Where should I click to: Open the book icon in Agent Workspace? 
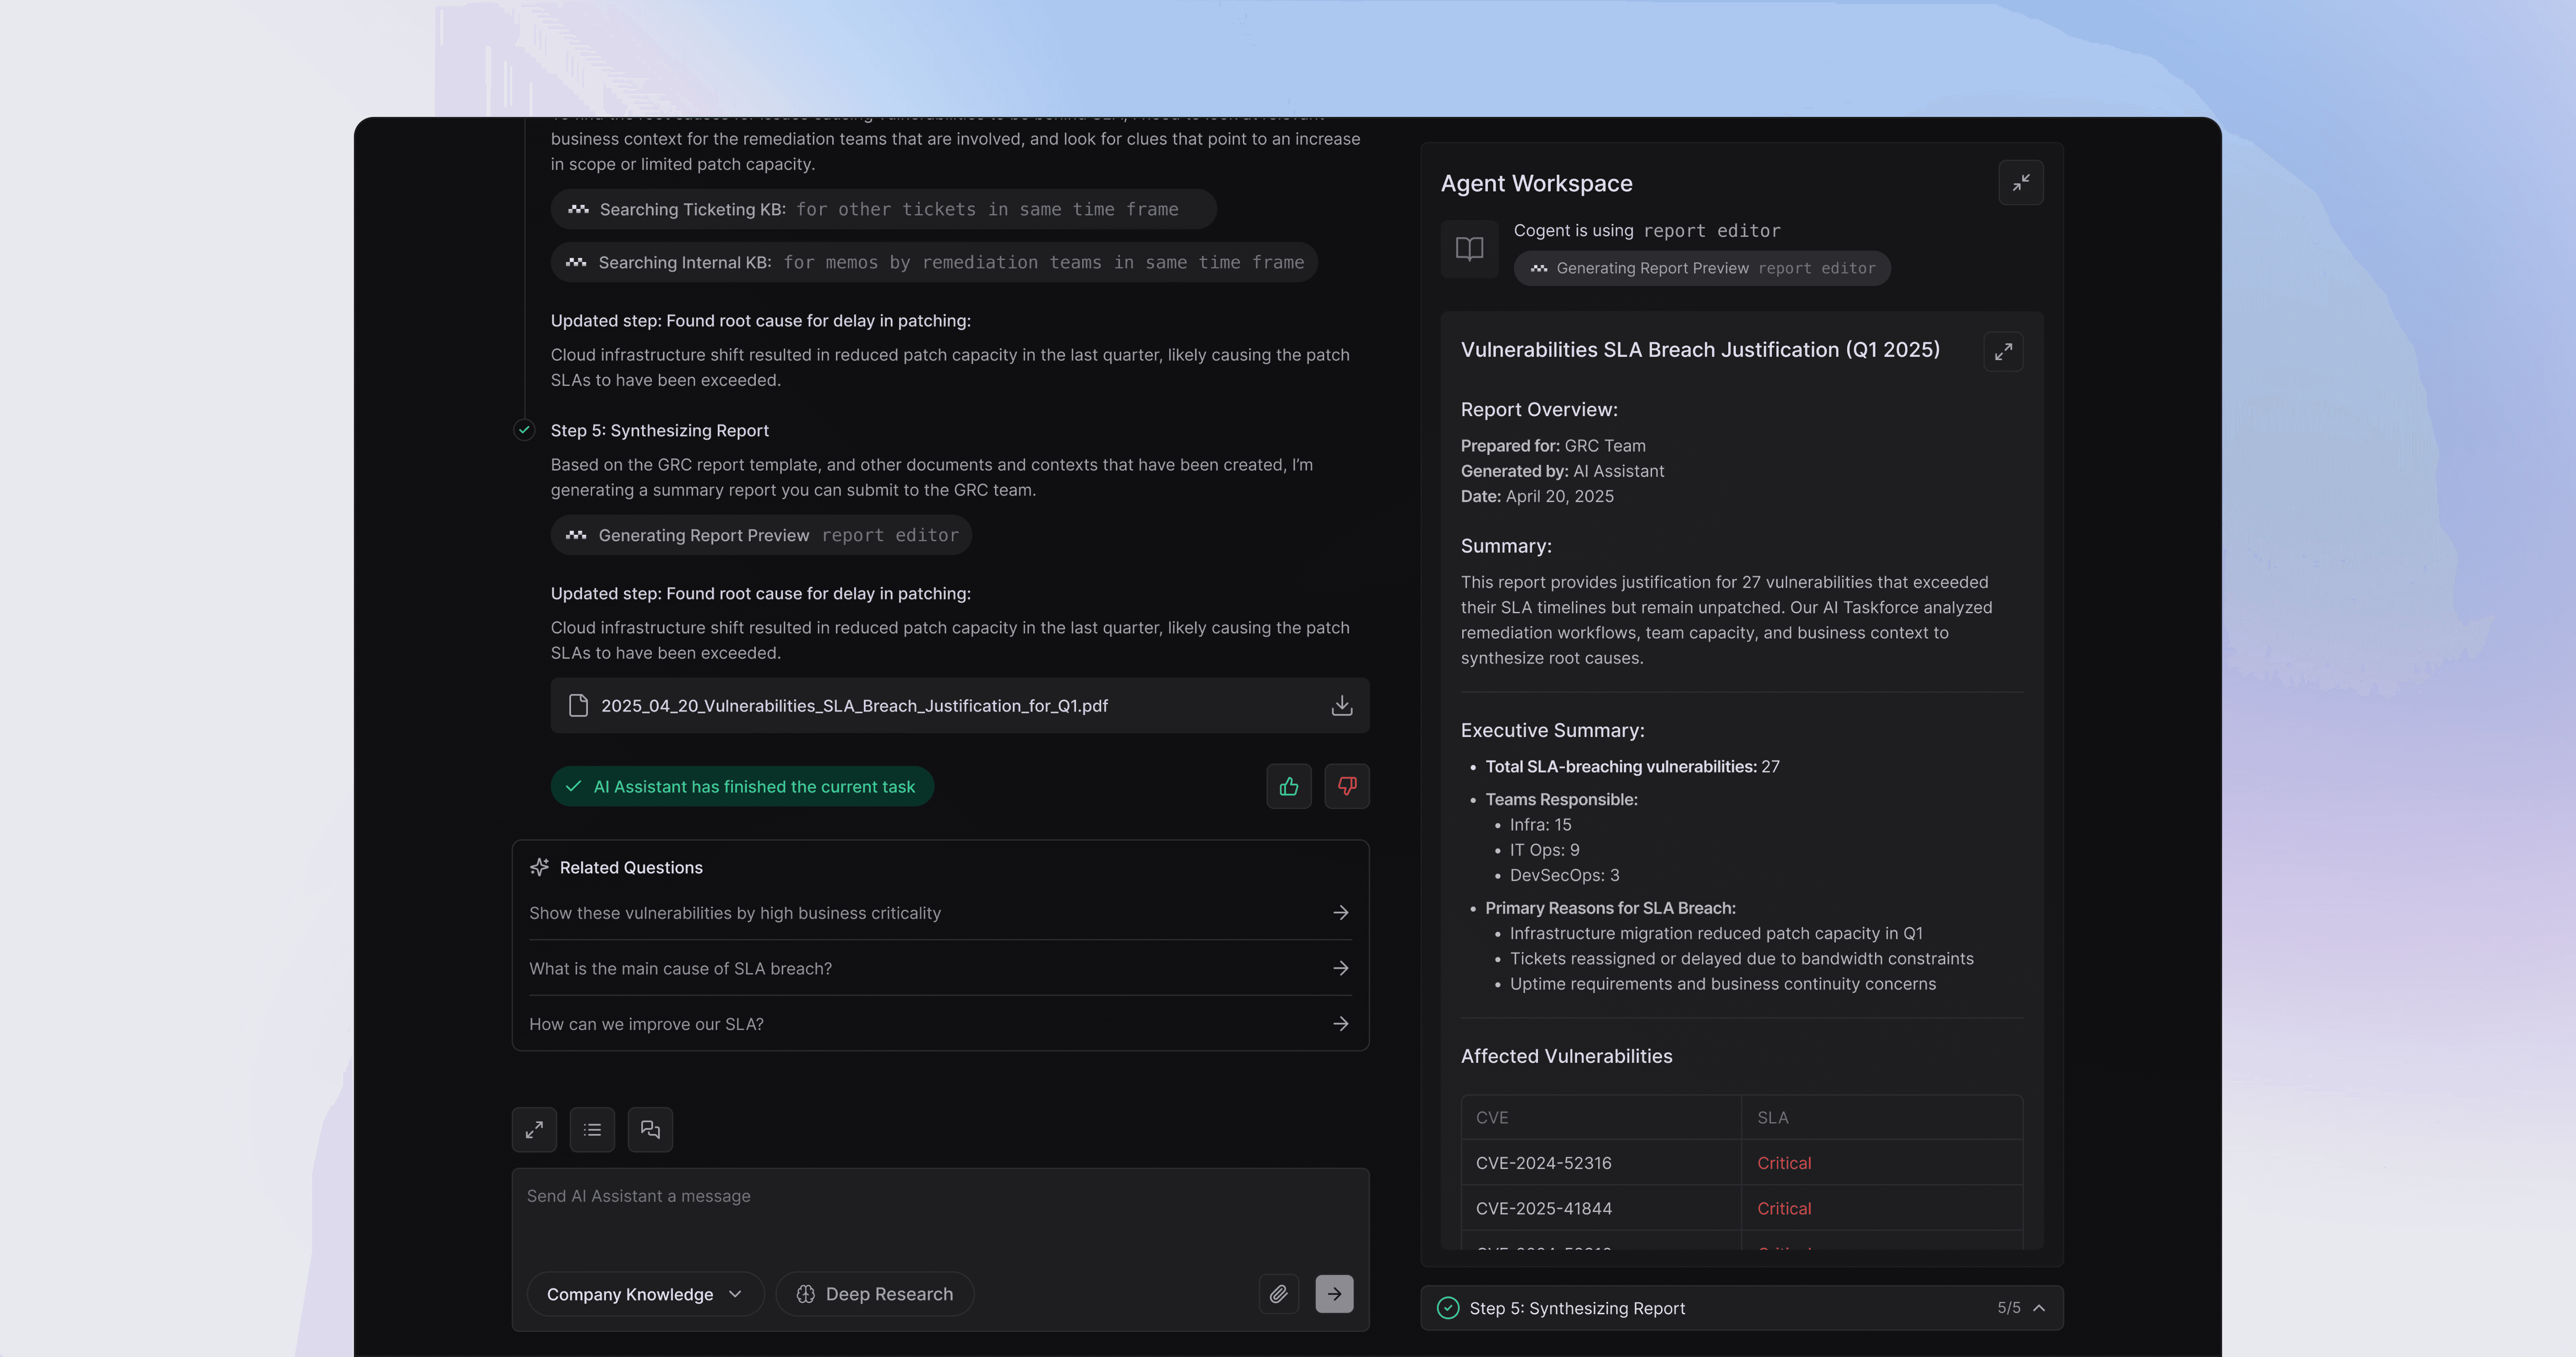pos(1469,248)
